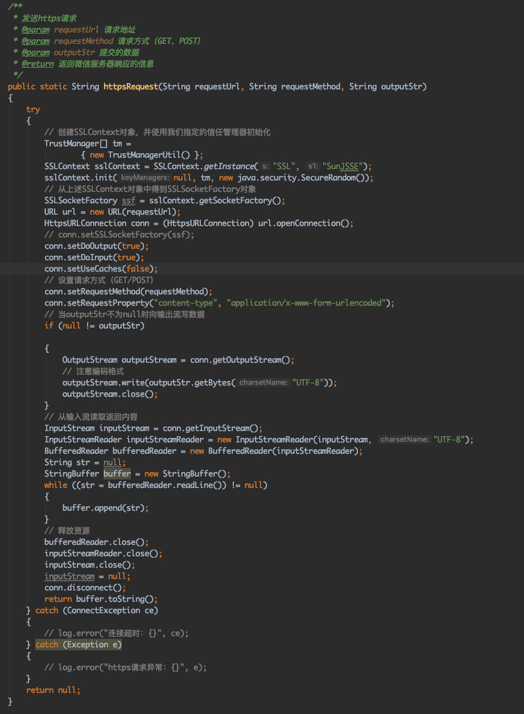Click 'return buffer.toString();' line

point(101,599)
